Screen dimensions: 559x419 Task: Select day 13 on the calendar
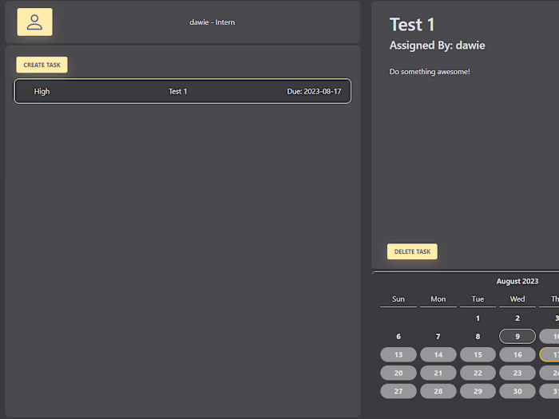click(398, 355)
